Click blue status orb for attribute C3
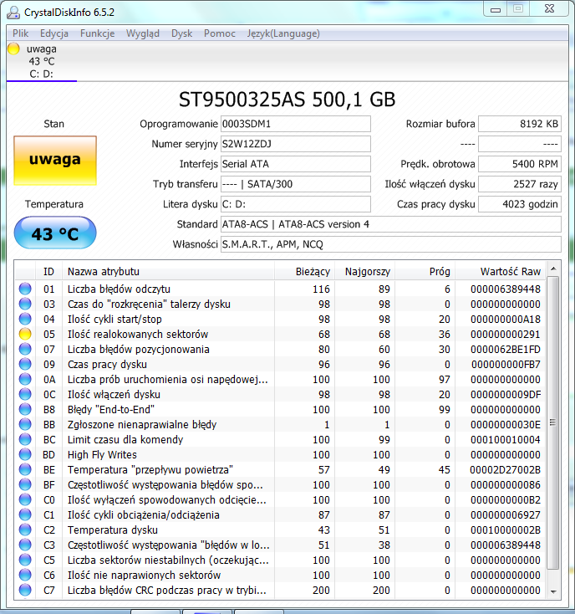This screenshot has width=575, height=614. (25, 545)
